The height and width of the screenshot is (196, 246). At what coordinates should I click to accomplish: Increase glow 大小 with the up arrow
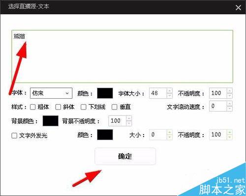[x=170, y=132]
